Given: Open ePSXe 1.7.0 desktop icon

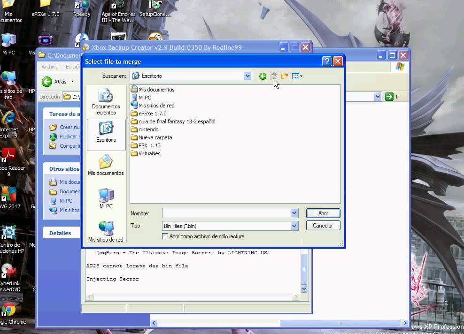Looking at the screenshot, I should [x=45, y=9].
